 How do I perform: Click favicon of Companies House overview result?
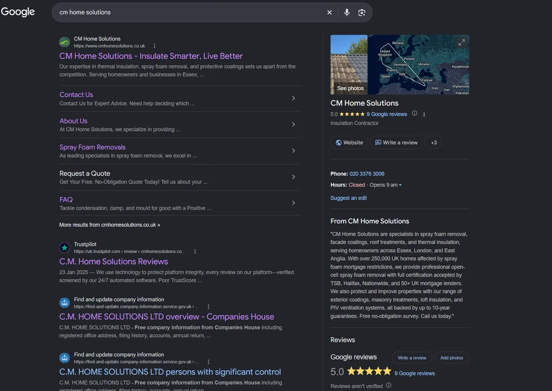[x=64, y=302]
